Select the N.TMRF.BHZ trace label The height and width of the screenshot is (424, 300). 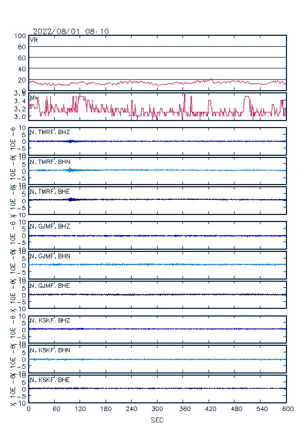coord(50,132)
